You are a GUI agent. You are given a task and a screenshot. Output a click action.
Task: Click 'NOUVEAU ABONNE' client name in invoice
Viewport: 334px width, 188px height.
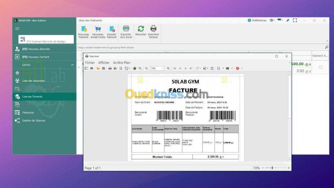point(164,102)
